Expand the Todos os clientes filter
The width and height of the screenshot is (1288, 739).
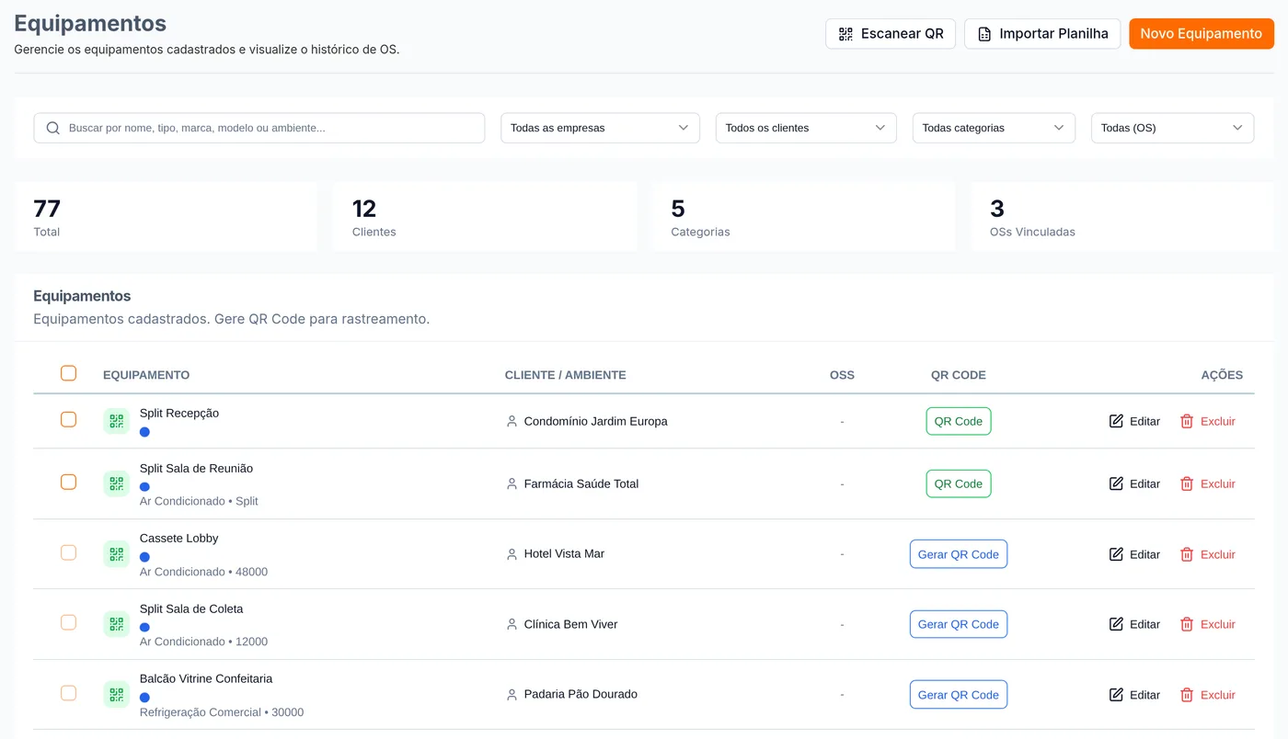click(x=806, y=128)
